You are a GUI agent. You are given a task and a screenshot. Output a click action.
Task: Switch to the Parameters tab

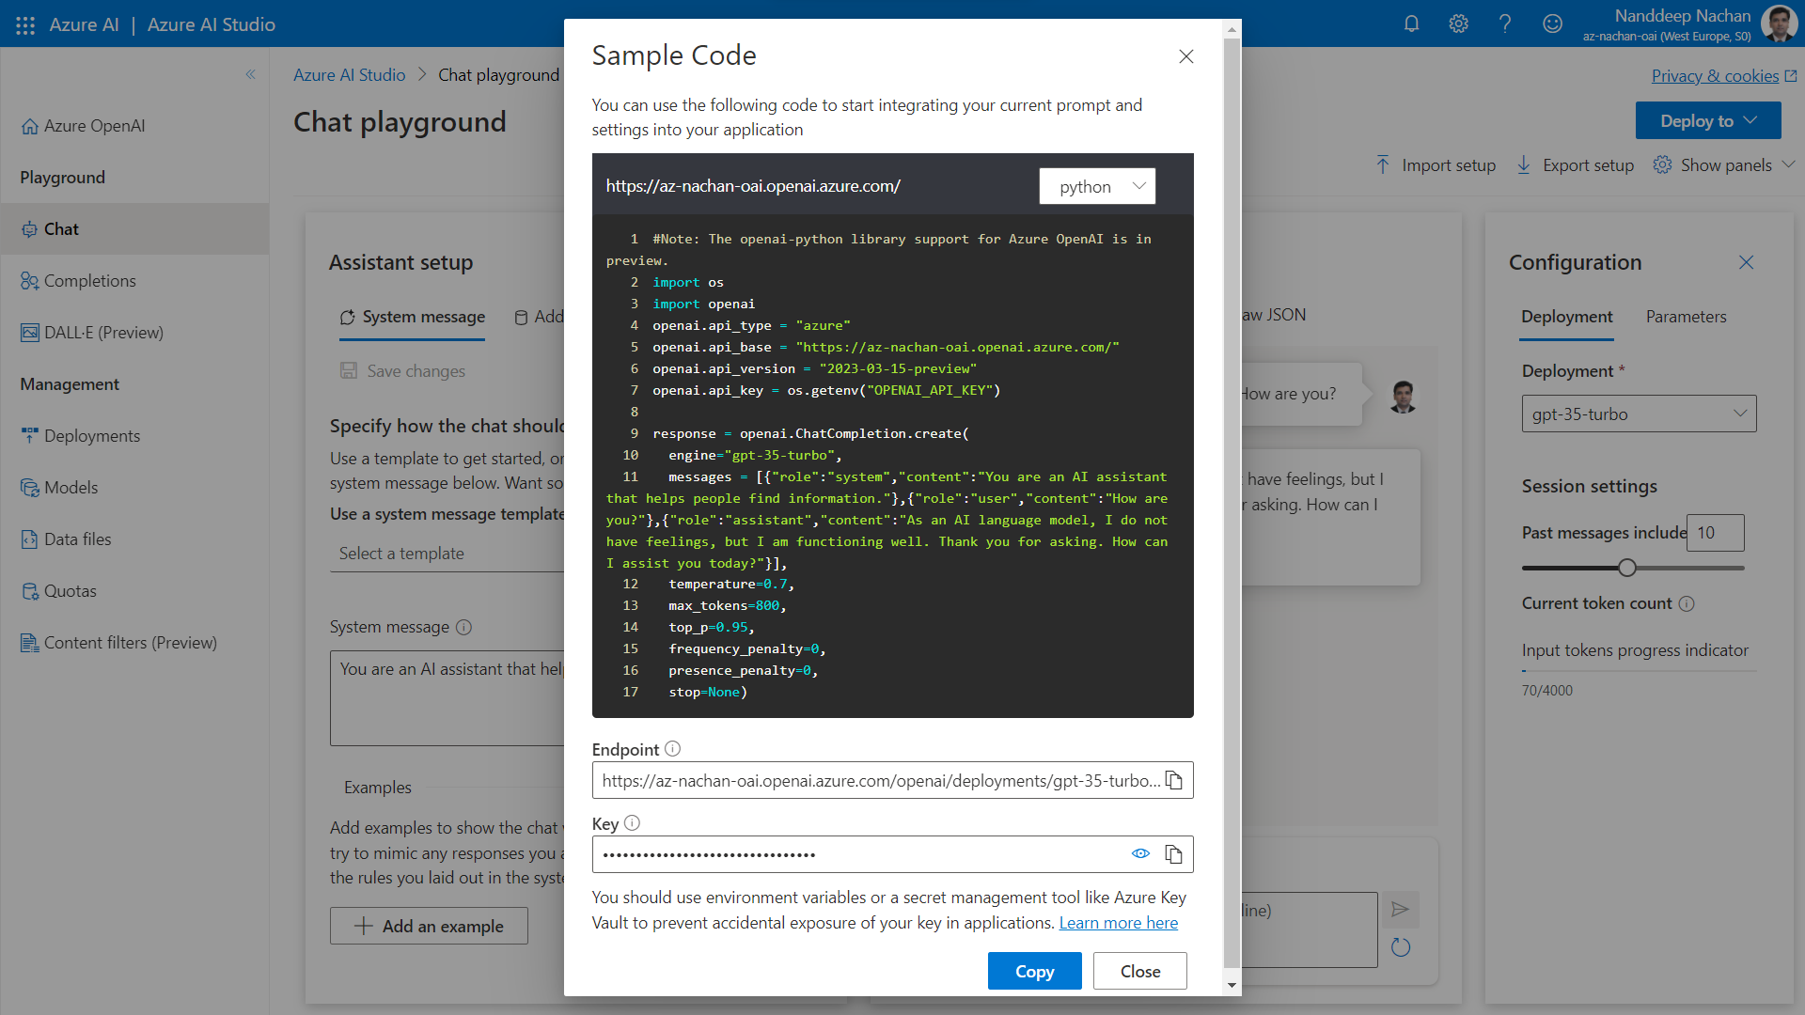1686,317
